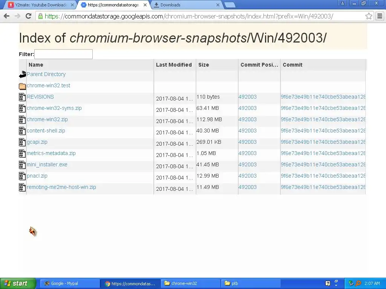Open the commit hash link in pnacl.zip row
The image size is (386, 289).
click(x=323, y=176)
